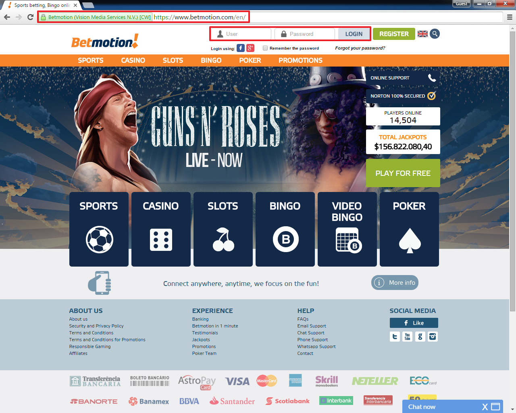
Task: Open the Slots tile with cherries
Action: (223, 229)
